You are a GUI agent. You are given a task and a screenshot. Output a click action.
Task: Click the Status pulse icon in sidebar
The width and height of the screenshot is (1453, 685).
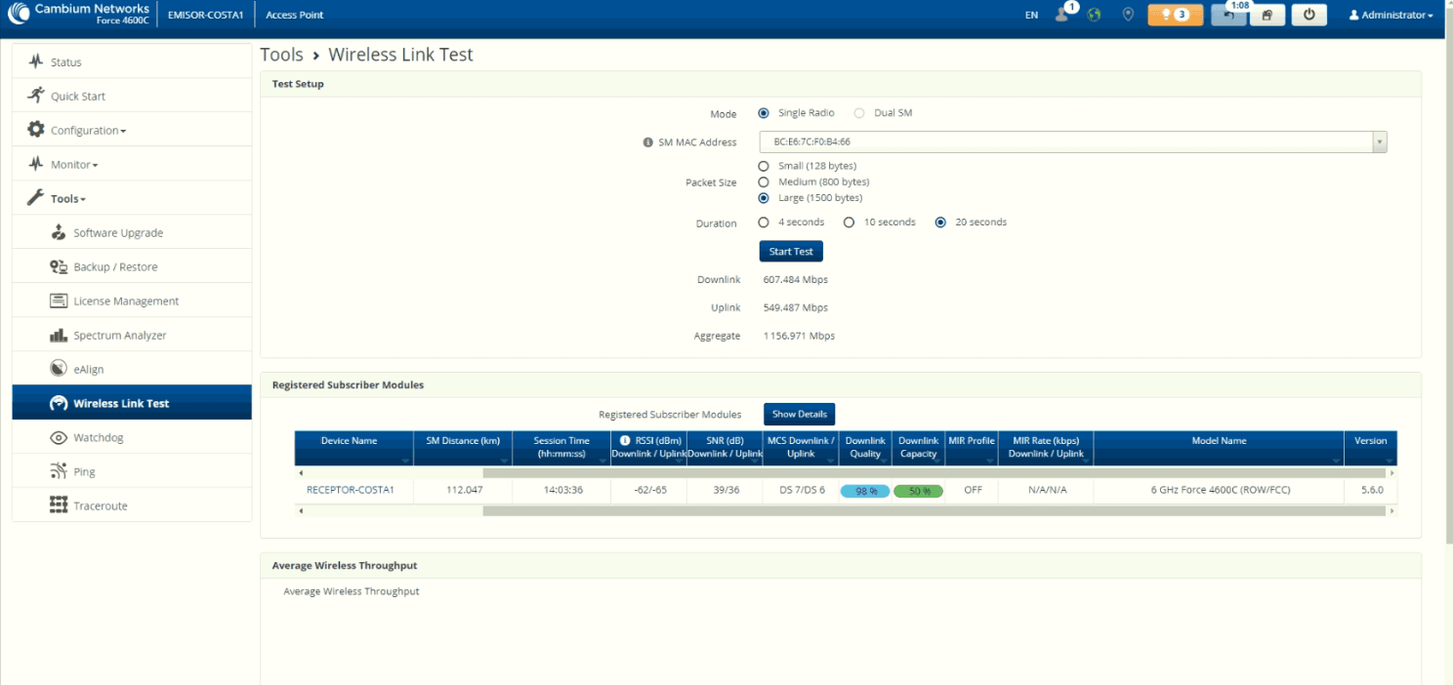(36, 61)
